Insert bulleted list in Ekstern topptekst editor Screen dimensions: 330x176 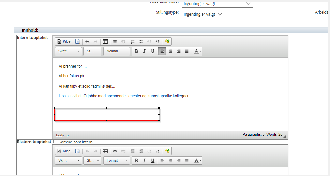(x=141, y=151)
